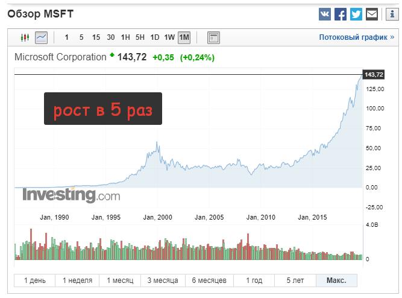Switch to candlestick chart type

pos(25,37)
